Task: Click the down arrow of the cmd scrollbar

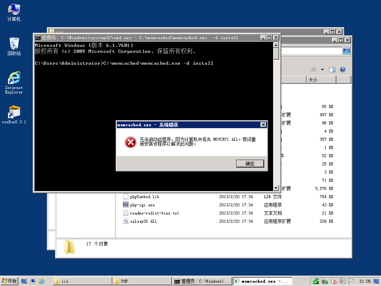Action: pyautogui.click(x=276, y=188)
